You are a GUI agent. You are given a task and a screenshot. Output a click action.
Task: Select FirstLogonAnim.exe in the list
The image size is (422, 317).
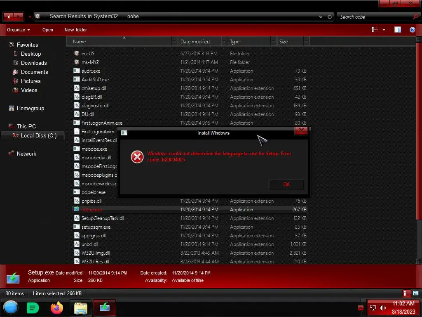click(x=102, y=123)
